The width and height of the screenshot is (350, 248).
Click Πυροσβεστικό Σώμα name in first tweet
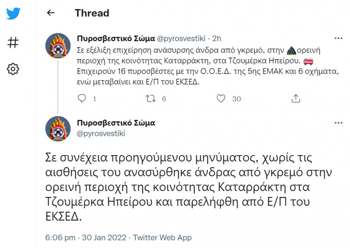[115, 38]
